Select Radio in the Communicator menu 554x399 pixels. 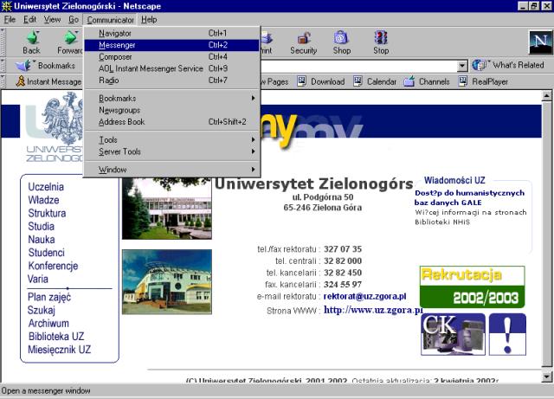pyautogui.click(x=172, y=80)
